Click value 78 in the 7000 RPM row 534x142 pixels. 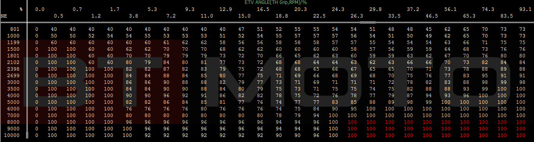(x=279, y=115)
